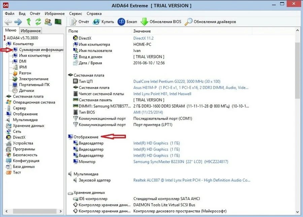
Task: Select База данных tree item
Action: coord(24,166)
